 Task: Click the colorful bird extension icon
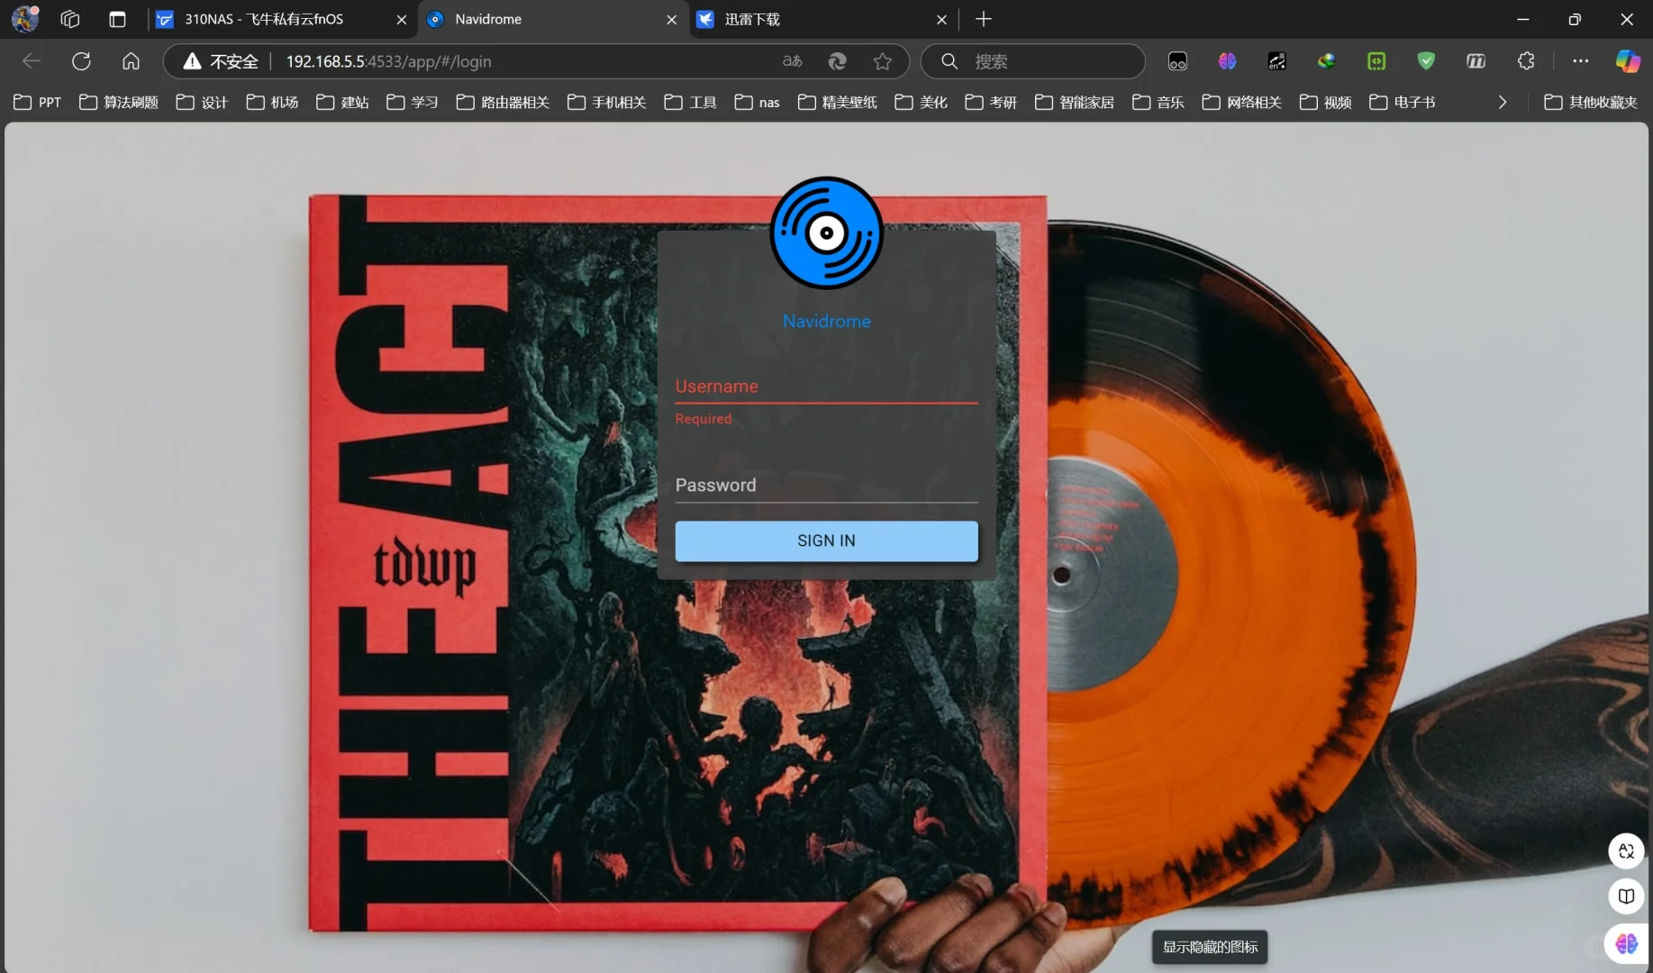click(x=1326, y=61)
